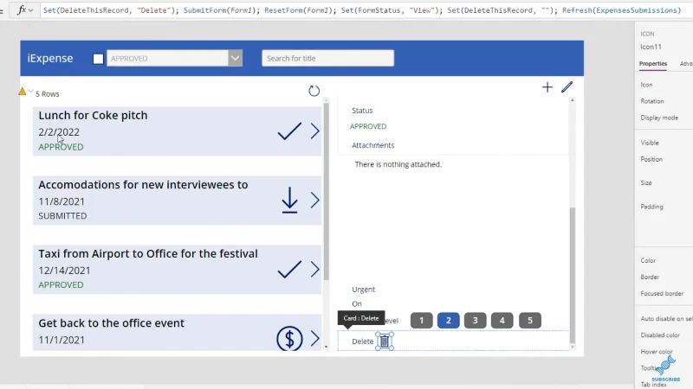Click the Search for title field
This screenshot has width=693, height=389.
click(x=327, y=58)
